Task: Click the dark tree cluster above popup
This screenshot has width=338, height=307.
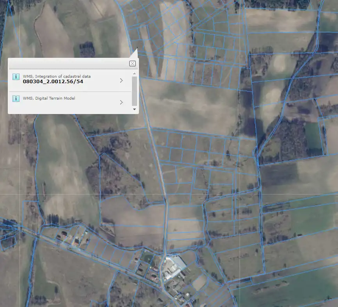Action: click(x=87, y=50)
